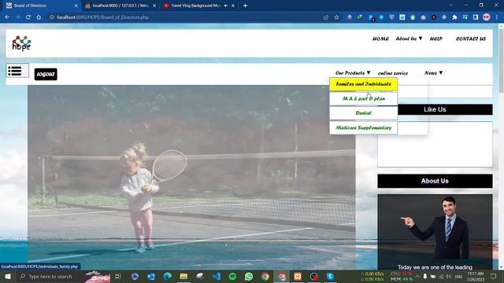Open Spotify from the taskbar
Screen dimensions: 504x283
point(232,276)
